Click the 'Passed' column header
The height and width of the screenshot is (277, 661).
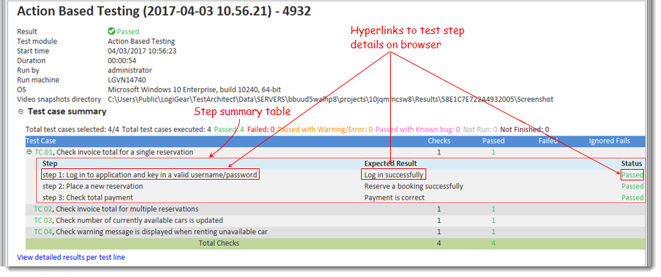493,141
